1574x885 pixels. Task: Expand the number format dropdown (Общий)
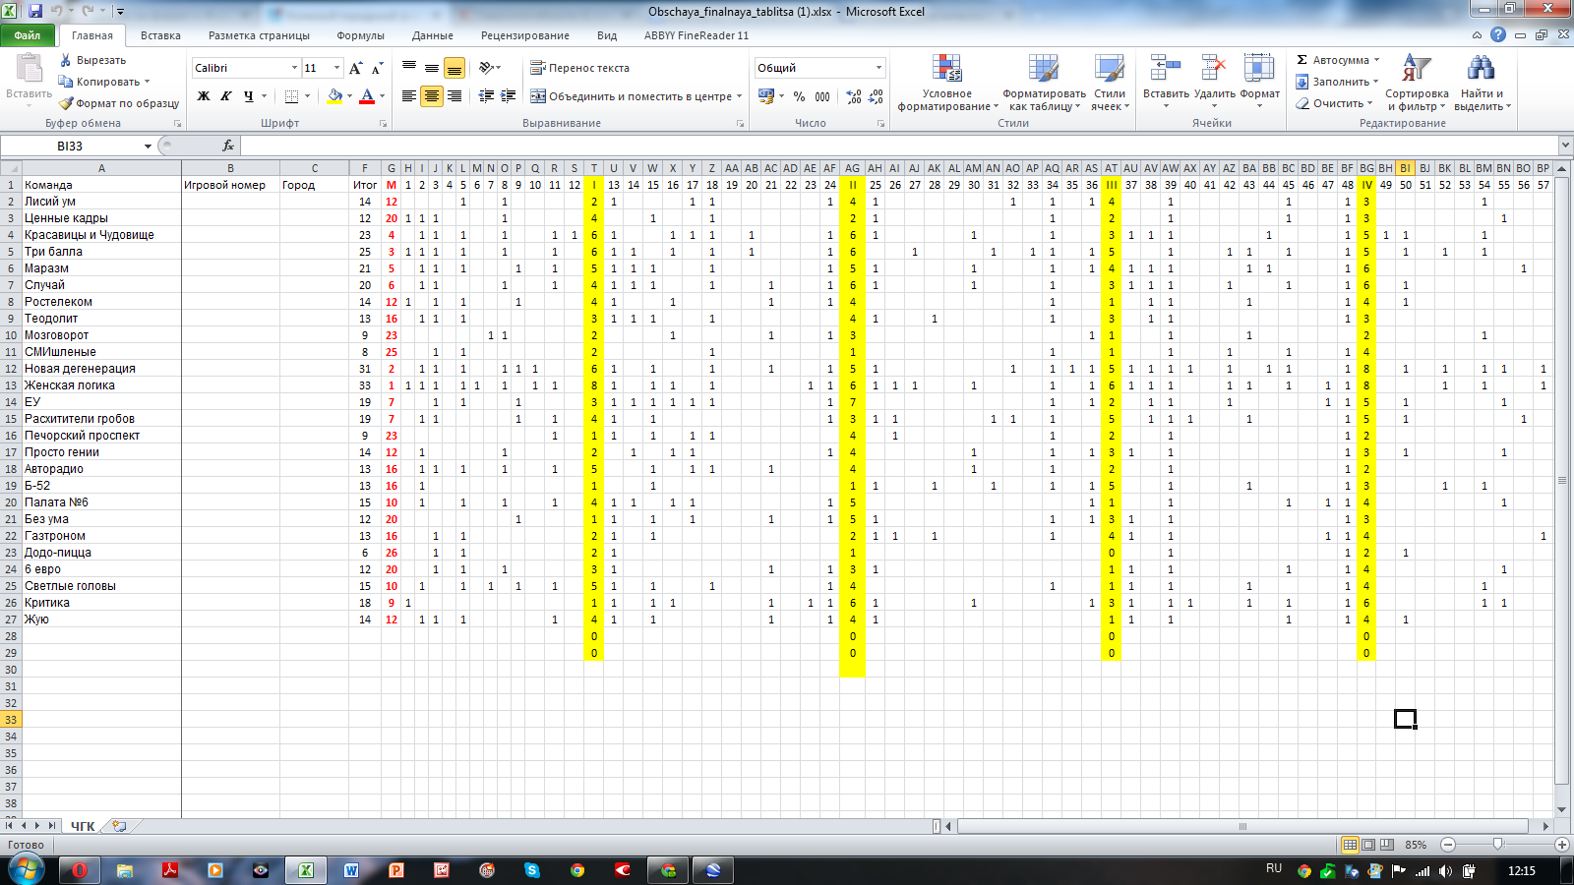point(878,68)
